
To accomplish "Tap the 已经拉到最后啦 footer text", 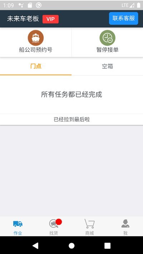I will [71, 120].
